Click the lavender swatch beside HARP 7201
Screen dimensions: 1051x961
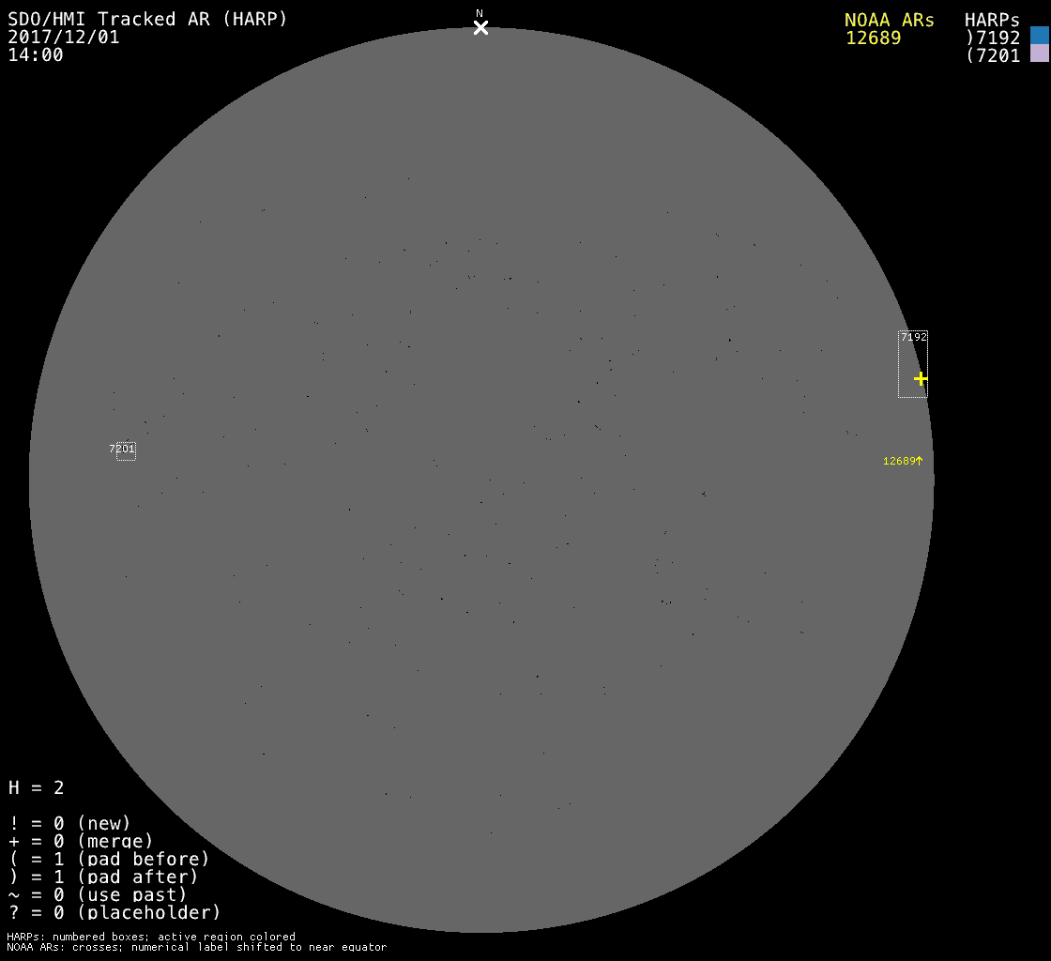tap(1039, 53)
